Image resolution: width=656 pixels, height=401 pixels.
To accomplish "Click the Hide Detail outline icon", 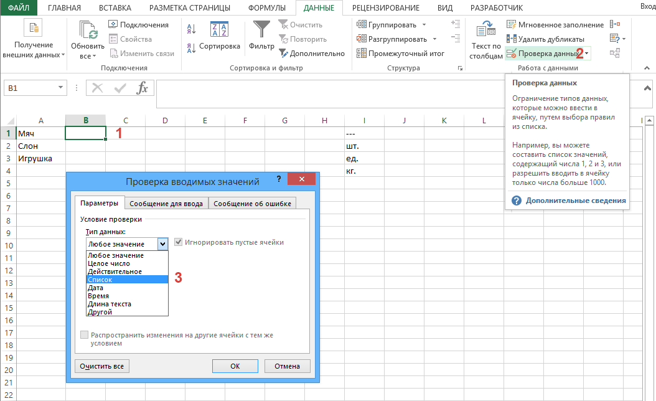I will coord(456,38).
